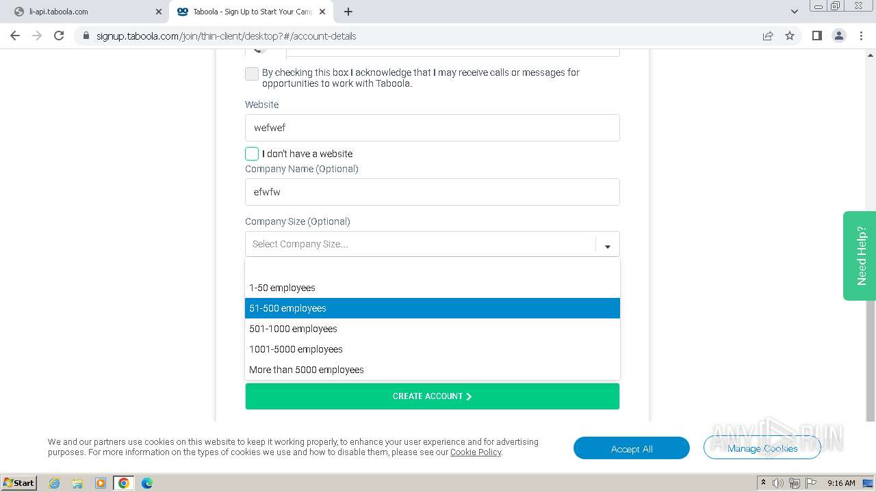Check the acknowledge calls or messages box
The height and width of the screenshot is (492, 876).
pos(252,74)
